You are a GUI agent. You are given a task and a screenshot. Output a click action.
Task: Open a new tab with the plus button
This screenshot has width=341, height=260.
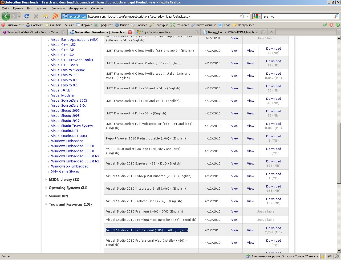tap(271, 32)
